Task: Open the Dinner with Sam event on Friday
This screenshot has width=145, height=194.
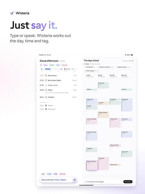Action: [x=92, y=165]
